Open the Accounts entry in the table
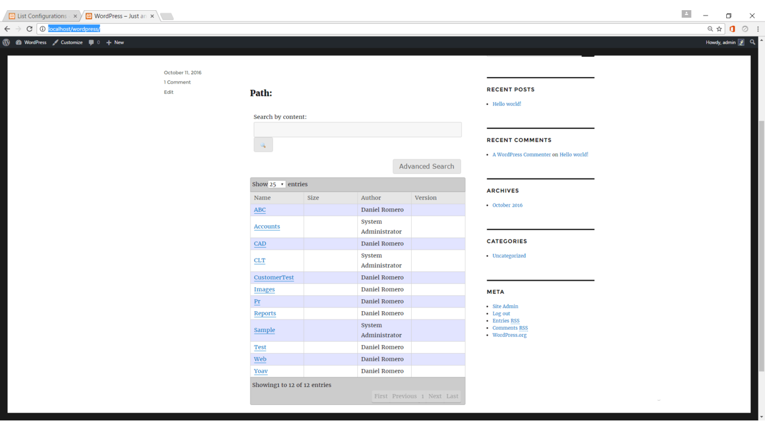 (x=267, y=226)
